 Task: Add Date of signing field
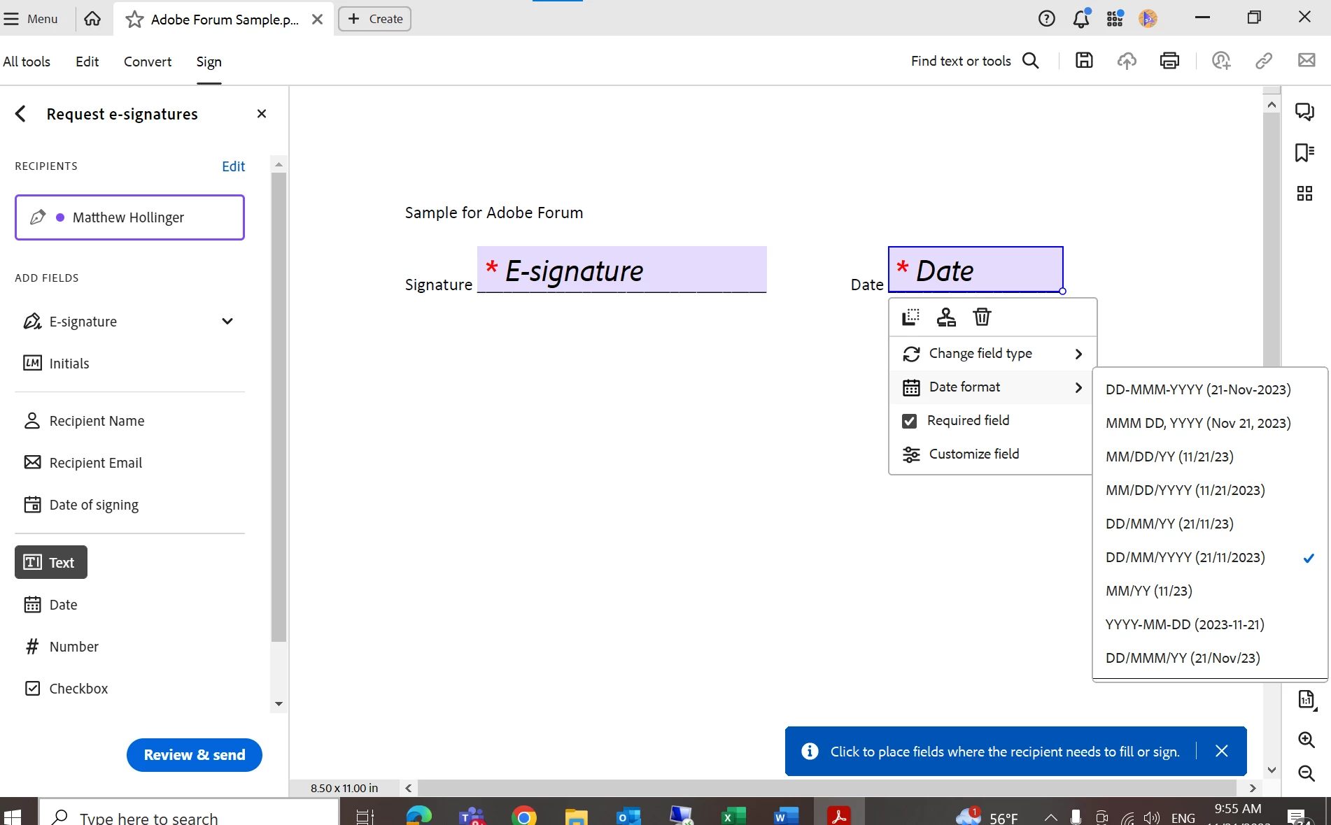(81, 505)
